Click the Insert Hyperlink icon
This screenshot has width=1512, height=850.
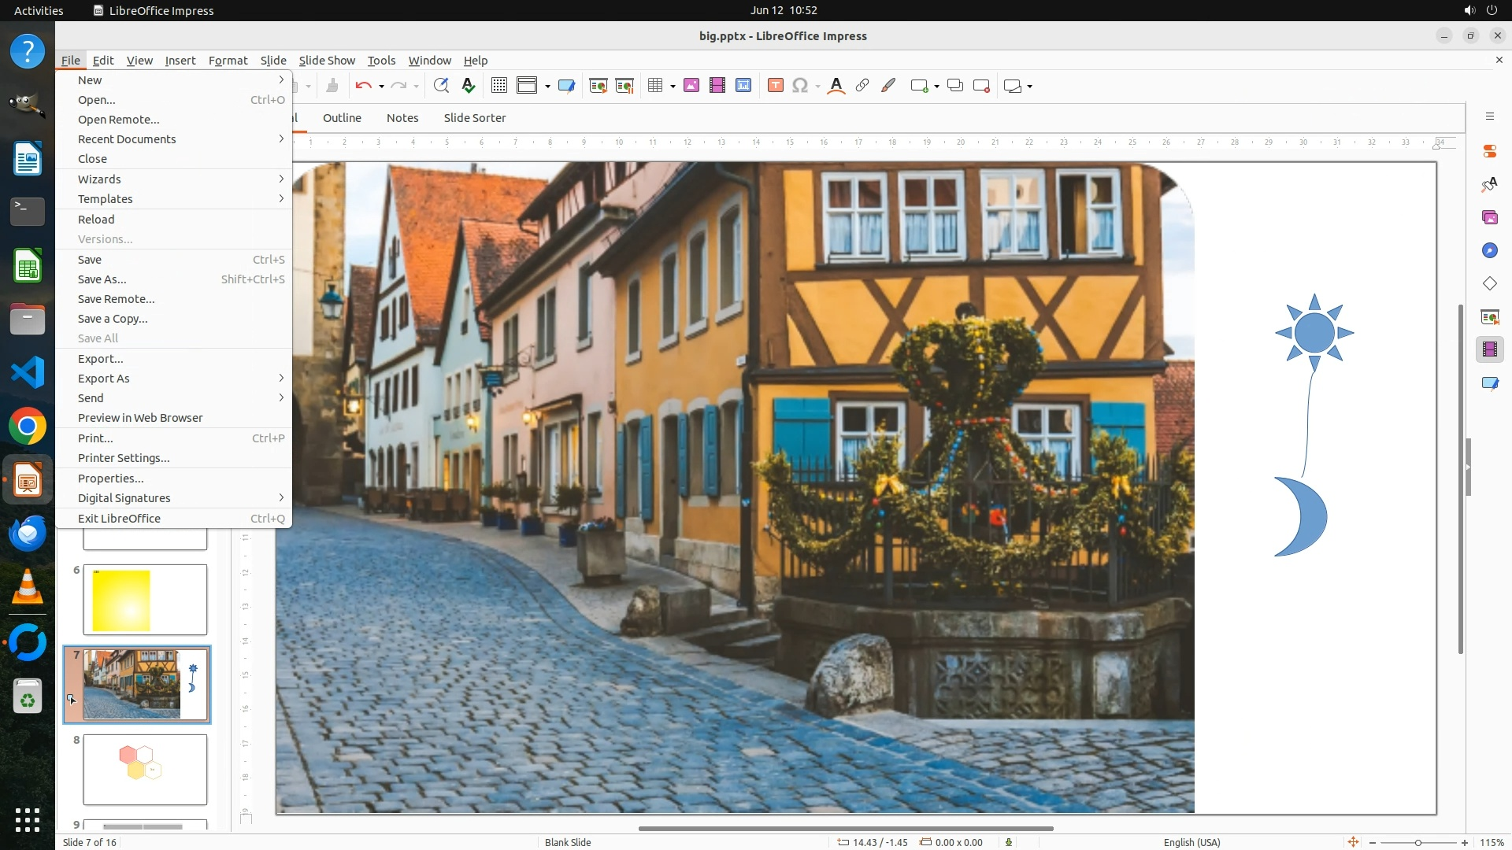point(862,86)
